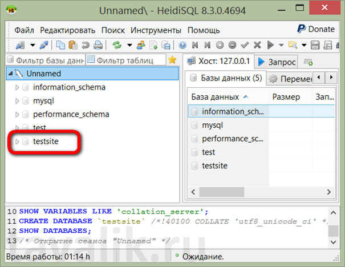Image resolution: width=345 pixels, height=267 pixels.
Task: Click the Donate PayPal link
Action: [x=316, y=29]
